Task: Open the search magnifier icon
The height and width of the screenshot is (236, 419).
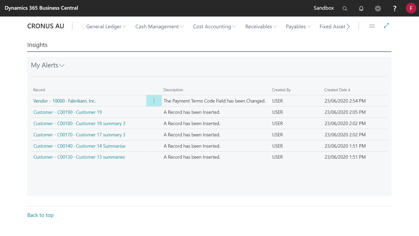Action: coord(345,8)
